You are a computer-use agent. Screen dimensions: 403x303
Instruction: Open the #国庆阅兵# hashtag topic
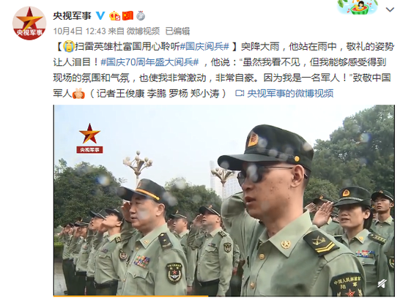pos(204,47)
